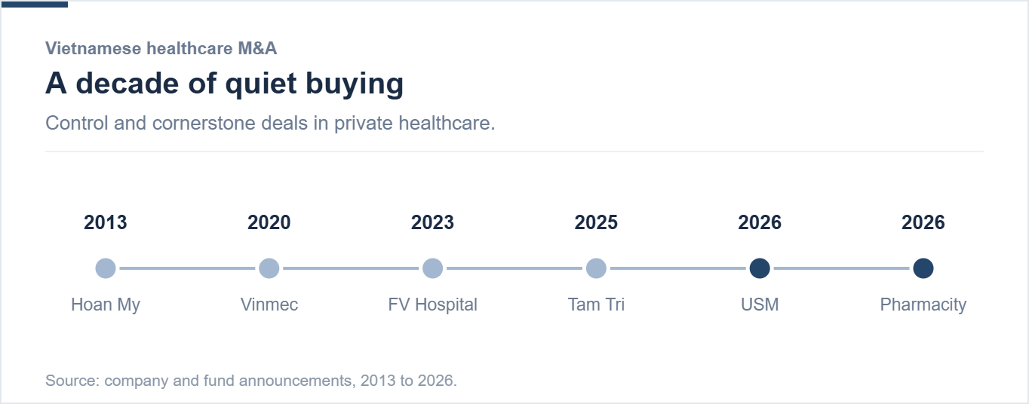Click the 2025 year heading
This screenshot has width=1029, height=404.
pos(596,223)
